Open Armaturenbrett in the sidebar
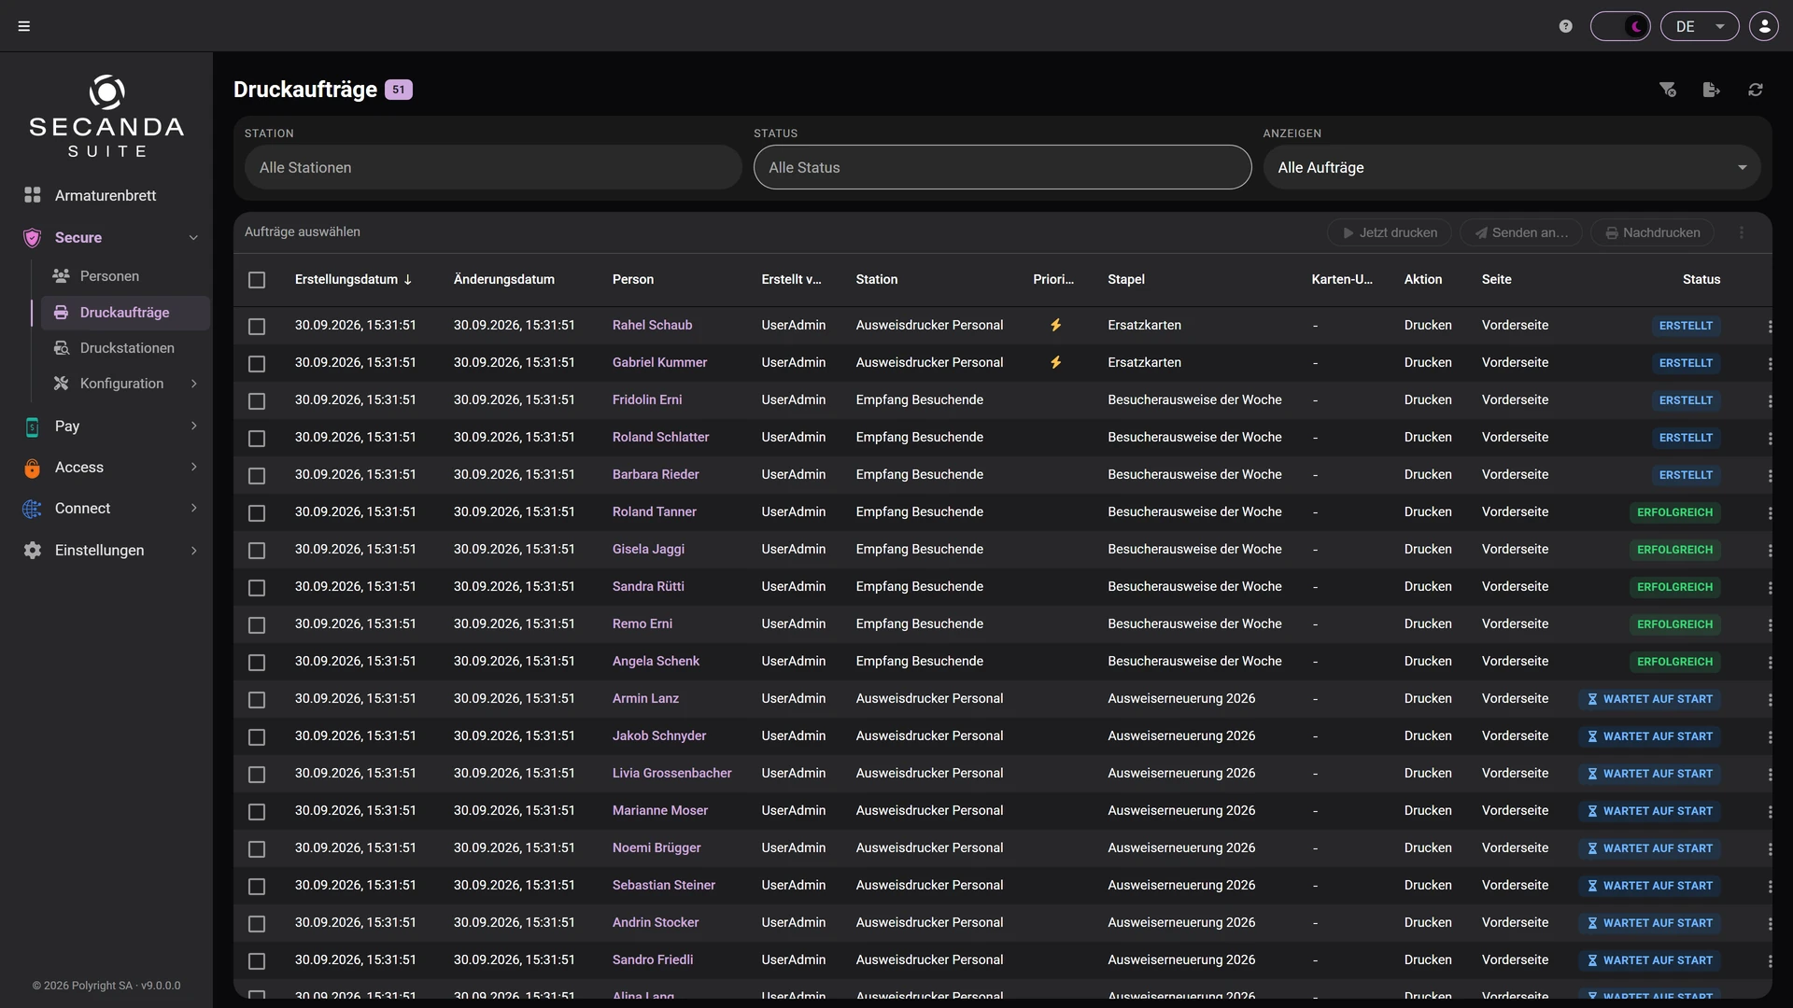The height and width of the screenshot is (1008, 1793). click(x=106, y=195)
